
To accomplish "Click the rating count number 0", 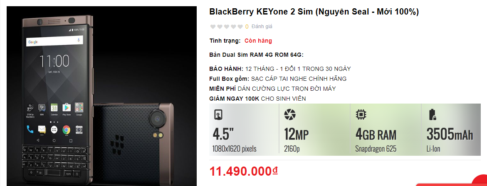I will (x=247, y=27).
